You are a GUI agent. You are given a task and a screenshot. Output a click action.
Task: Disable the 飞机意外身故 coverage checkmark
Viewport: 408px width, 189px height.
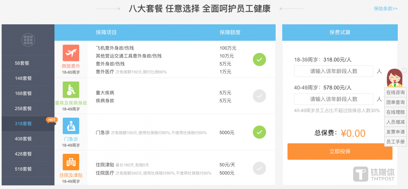pos(259,59)
